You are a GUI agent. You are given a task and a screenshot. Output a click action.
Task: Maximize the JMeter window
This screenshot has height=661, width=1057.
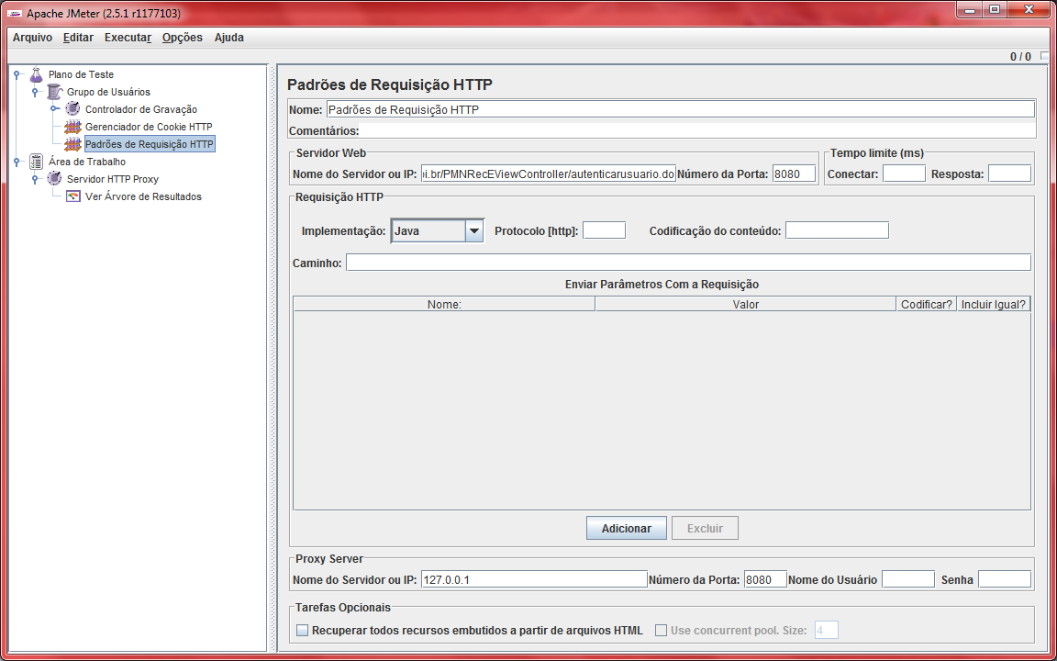click(x=995, y=9)
